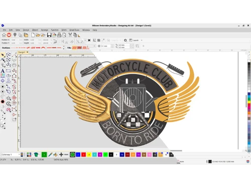Image resolution: width=251 pixels, height=188 pixels.
Task: Click the Print Preview icon
Action: point(64,35)
